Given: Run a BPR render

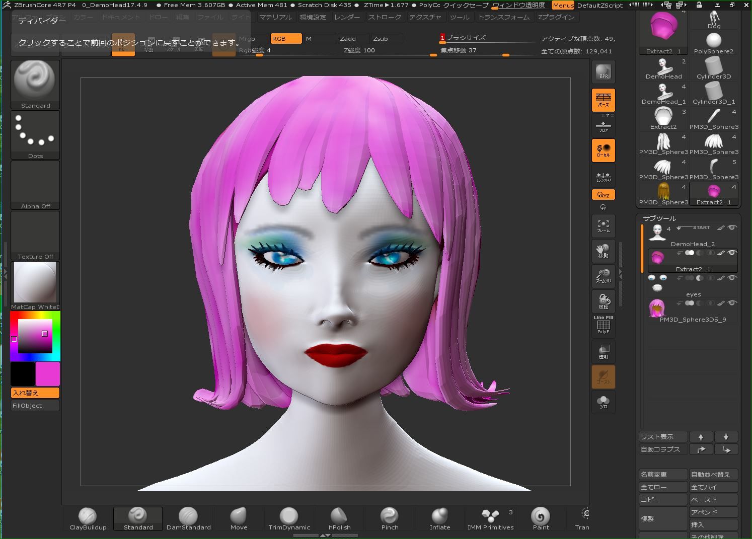Looking at the screenshot, I should (x=604, y=71).
